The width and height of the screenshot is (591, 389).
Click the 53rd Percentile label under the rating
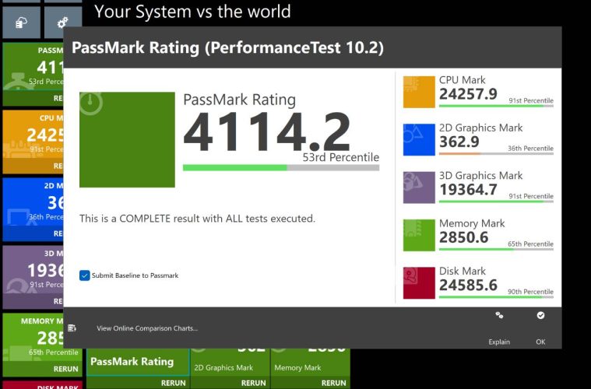click(341, 157)
